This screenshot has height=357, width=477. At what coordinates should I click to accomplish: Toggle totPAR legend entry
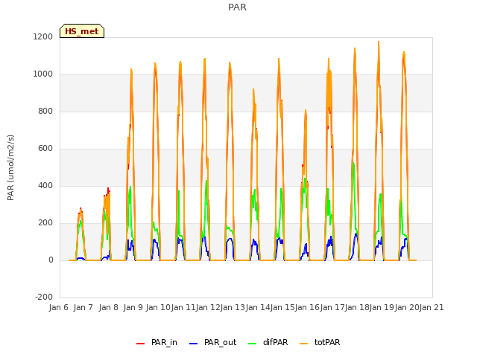coord(320,342)
